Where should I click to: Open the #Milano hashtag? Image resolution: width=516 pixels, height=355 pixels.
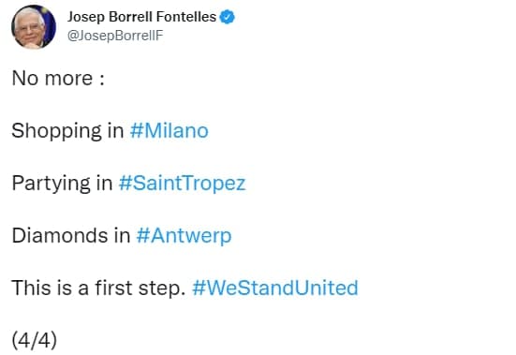pos(170,130)
